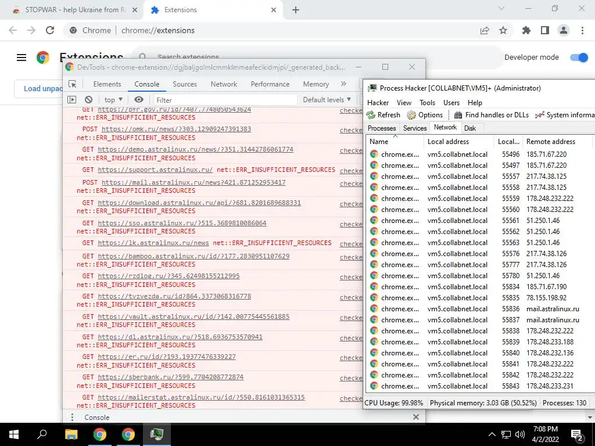Select the Processes tab in Process Hacker

(x=382, y=128)
